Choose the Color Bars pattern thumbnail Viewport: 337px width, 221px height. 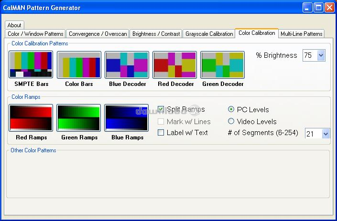tap(79, 64)
